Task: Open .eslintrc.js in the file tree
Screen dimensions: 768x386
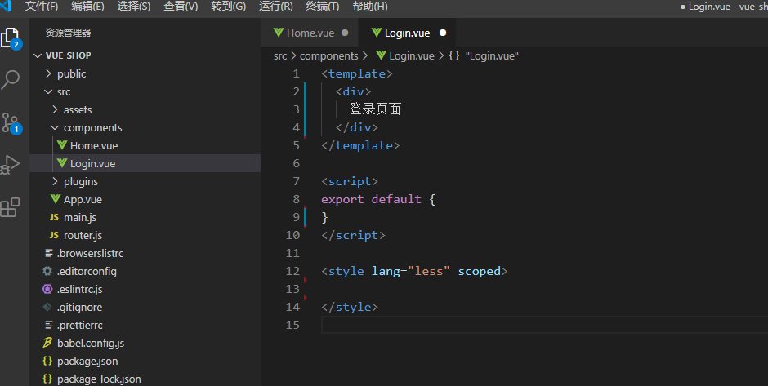Action: [x=80, y=289]
